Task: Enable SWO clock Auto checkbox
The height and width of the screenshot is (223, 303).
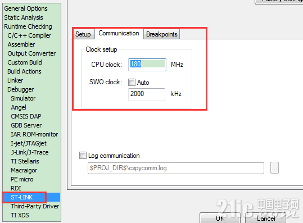Action: pos(132,83)
